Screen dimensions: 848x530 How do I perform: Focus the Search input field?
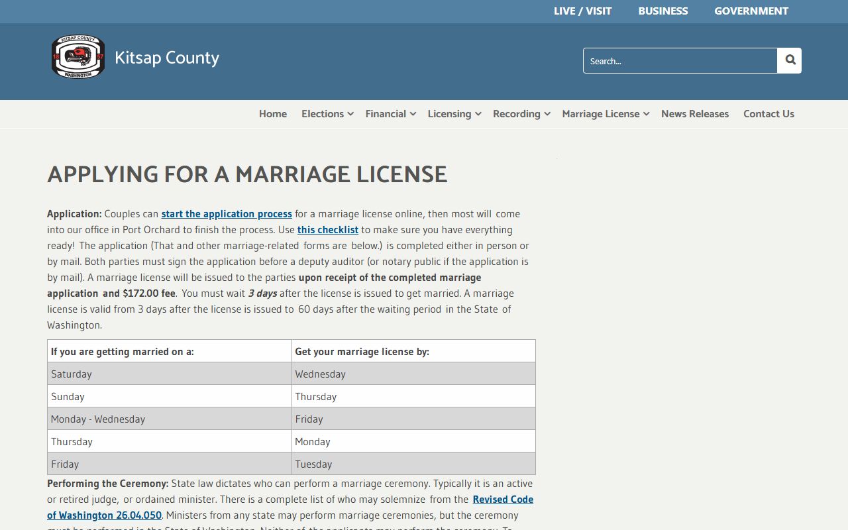tap(680, 60)
